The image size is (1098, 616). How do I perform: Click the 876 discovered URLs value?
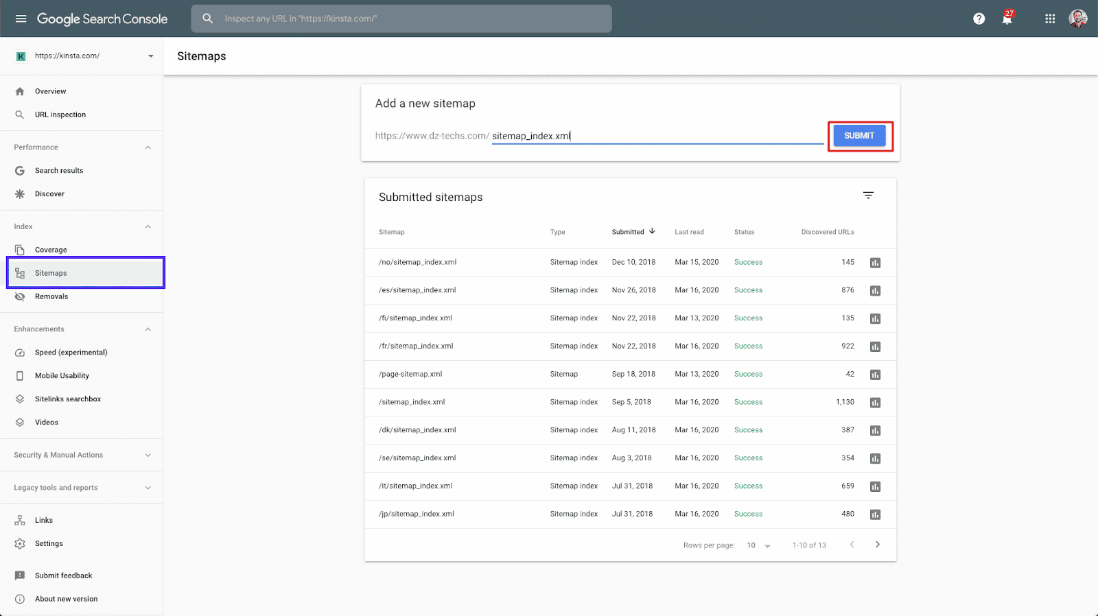click(848, 290)
